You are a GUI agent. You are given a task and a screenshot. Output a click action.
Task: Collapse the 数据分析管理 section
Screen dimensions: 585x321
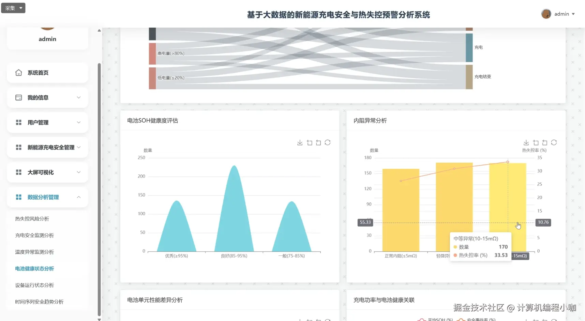(x=47, y=197)
